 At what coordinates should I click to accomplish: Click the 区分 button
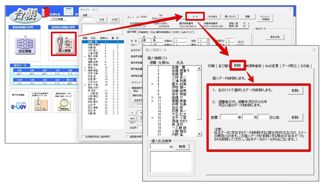pyautogui.click(x=240, y=42)
